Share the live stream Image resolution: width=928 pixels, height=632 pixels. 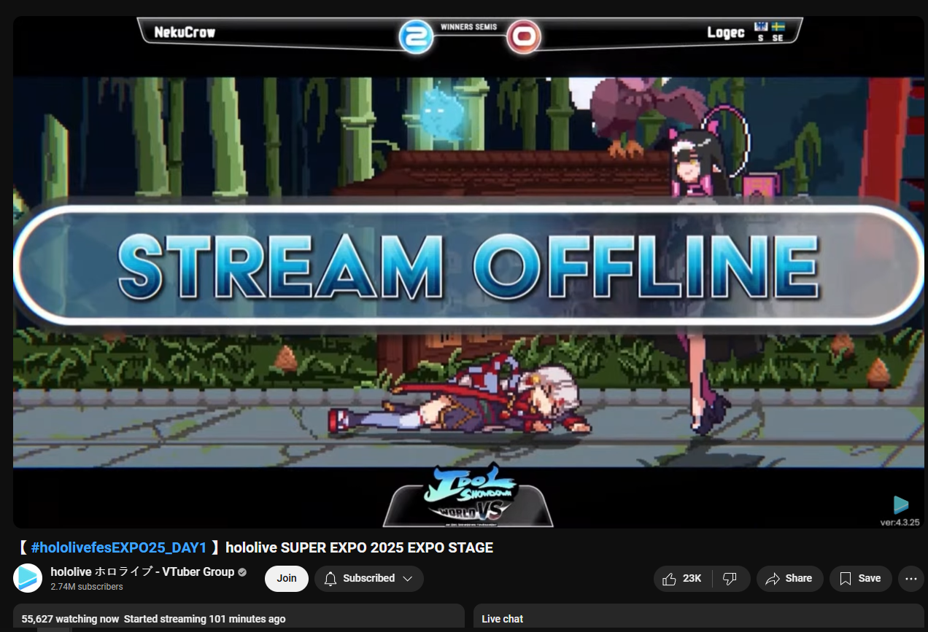(789, 579)
